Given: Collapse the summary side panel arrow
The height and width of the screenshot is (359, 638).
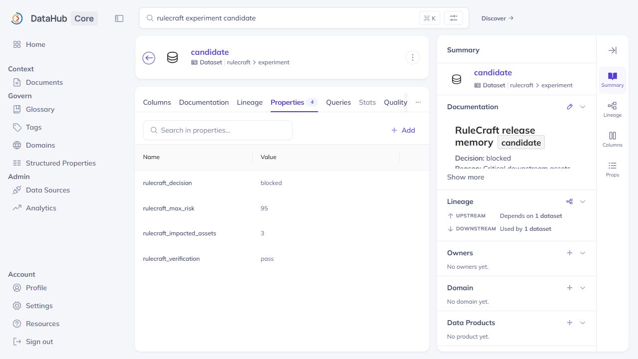Looking at the screenshot, I should pos(613,50).
